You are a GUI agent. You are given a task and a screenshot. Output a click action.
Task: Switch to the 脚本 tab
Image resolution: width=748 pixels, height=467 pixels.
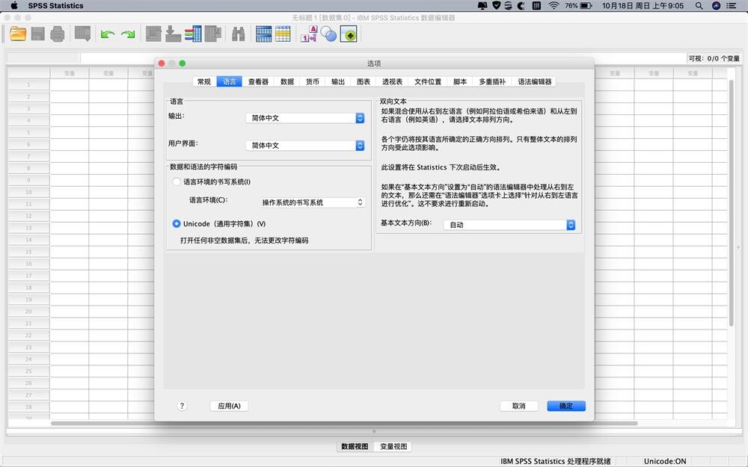460,81
